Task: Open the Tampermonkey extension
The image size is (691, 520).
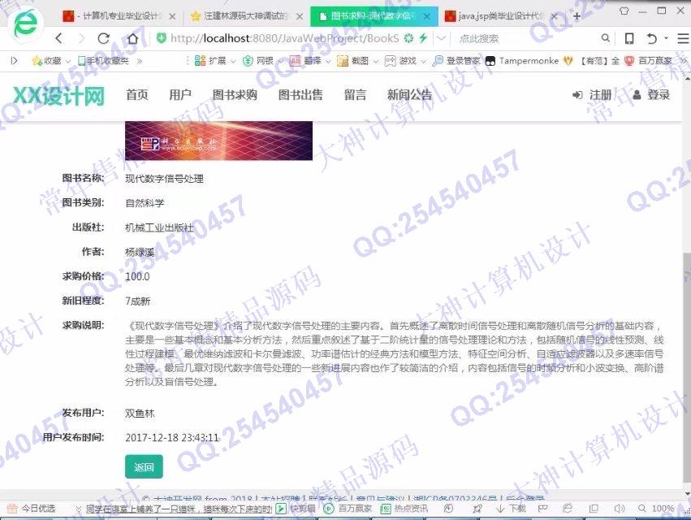Action: (522, 61)
